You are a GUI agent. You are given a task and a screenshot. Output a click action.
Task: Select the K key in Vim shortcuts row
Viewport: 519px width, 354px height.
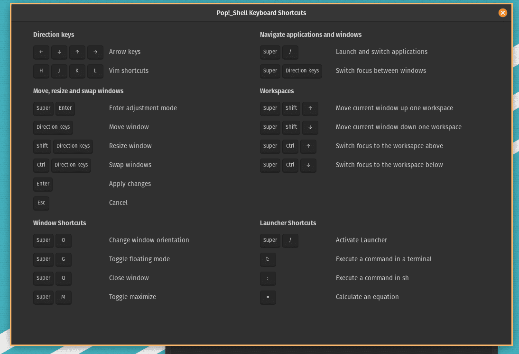(x=77, y=71)
